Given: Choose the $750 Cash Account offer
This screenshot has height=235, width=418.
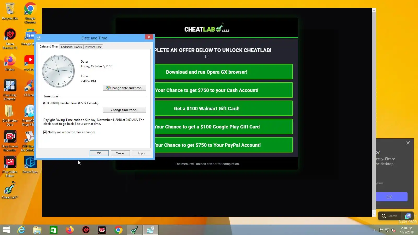Looking at the screenshot, I should [x=224, y=90].
